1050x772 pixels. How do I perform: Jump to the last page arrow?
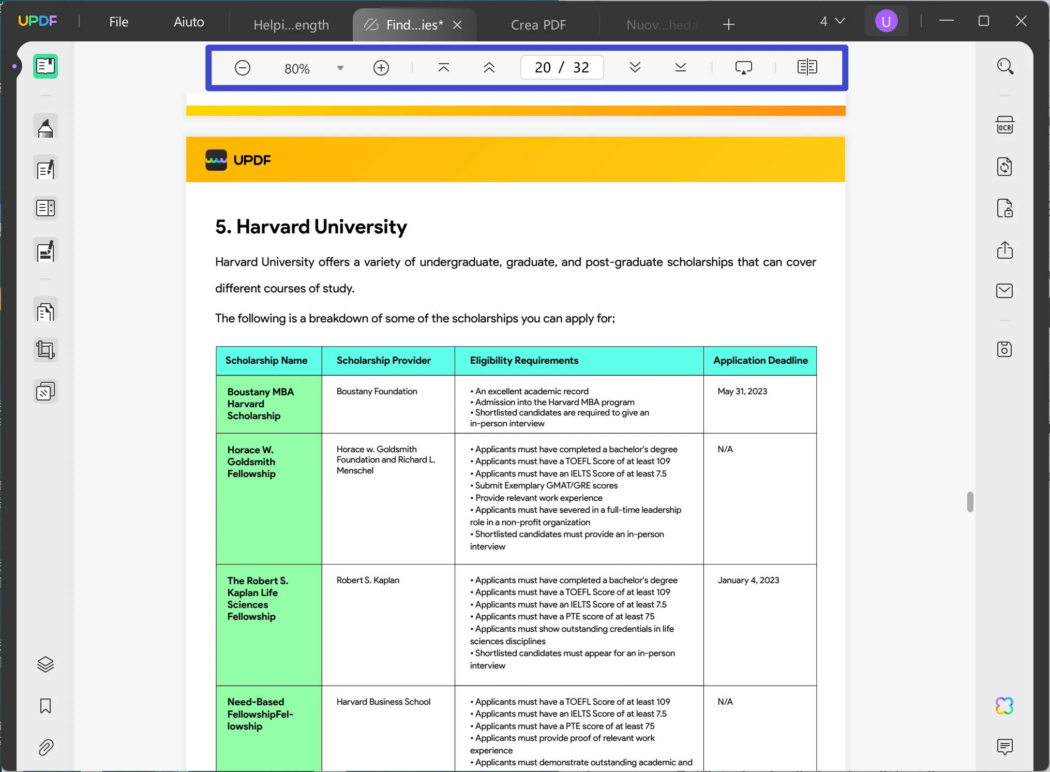tap(680, 67)
